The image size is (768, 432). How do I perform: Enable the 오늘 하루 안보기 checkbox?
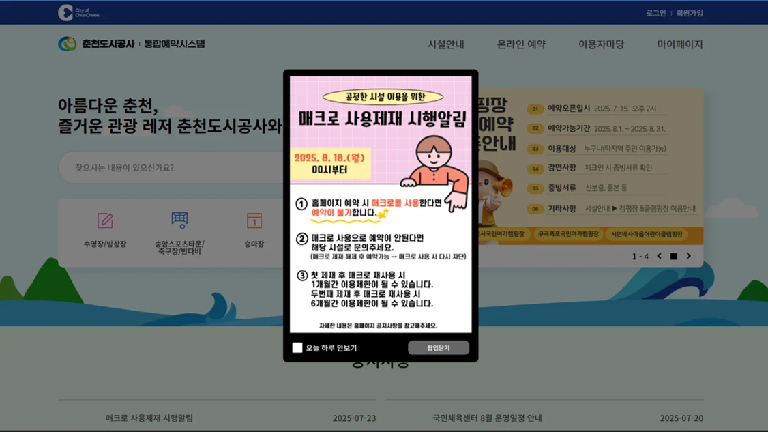coord(299,347)
